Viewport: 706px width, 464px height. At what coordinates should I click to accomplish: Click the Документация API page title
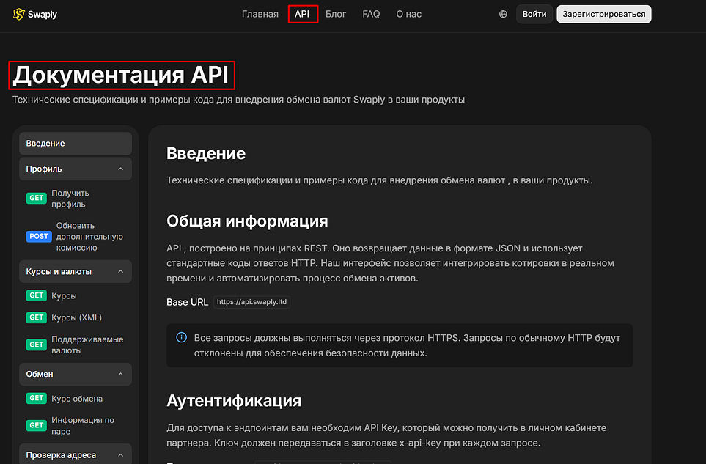(121, 74)
